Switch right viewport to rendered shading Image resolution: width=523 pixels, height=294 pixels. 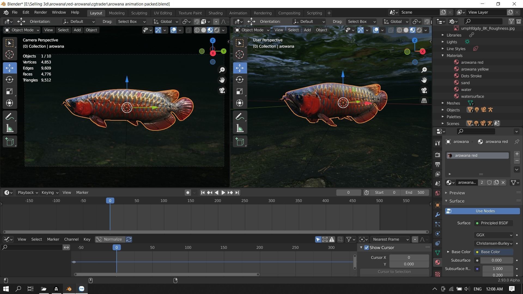click(x=419, y=30)
